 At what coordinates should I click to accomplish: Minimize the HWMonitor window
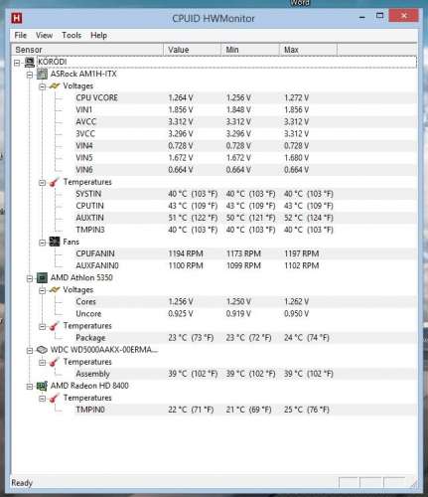point(362,17)
